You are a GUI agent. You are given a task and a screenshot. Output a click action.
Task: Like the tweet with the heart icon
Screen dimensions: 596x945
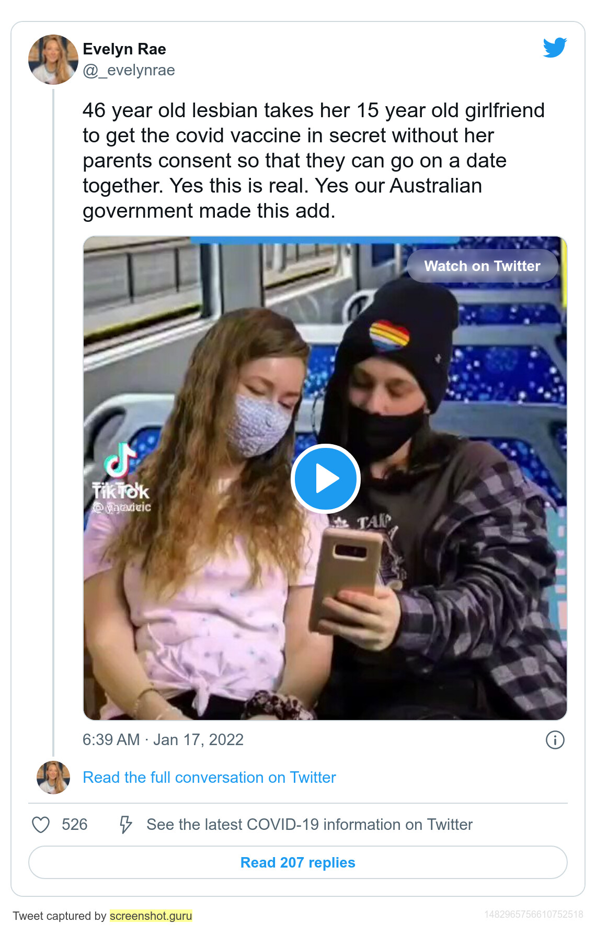(x=41, y=825)
